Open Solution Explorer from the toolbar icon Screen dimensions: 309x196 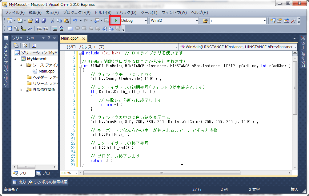pos(273,21)
